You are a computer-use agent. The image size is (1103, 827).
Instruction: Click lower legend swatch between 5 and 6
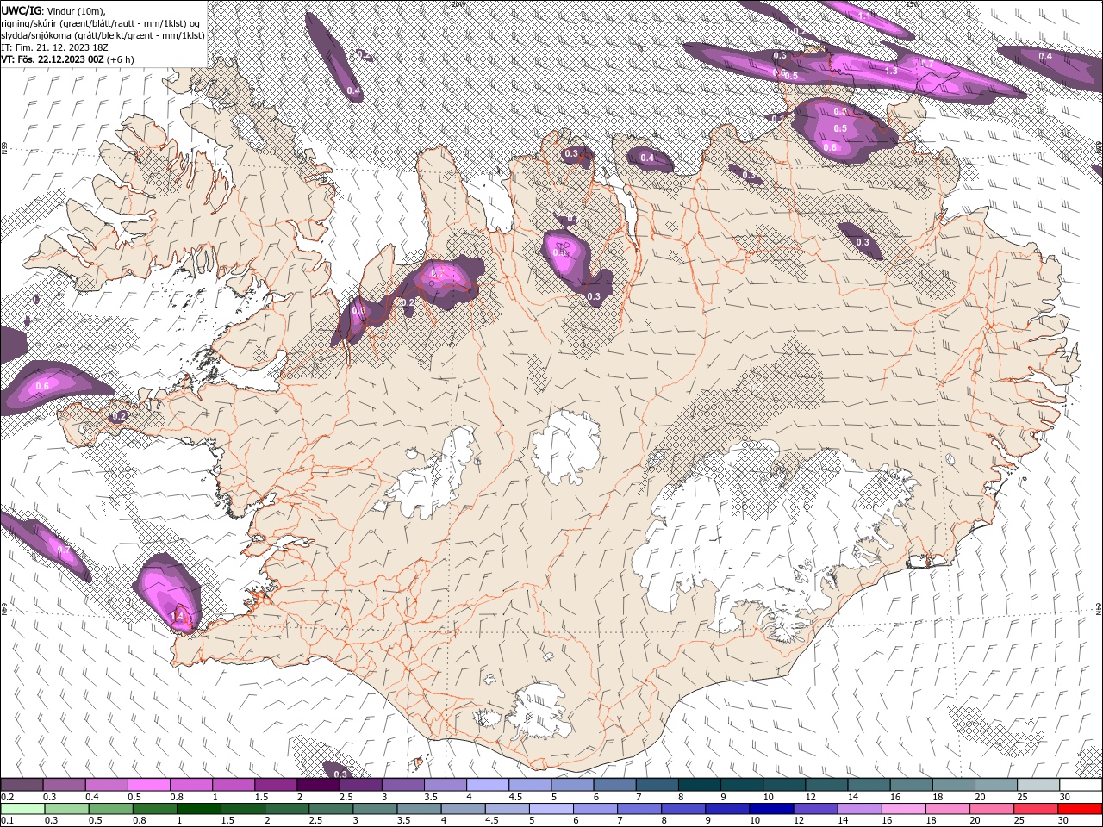pyautogui.click(x=550, y=809)
